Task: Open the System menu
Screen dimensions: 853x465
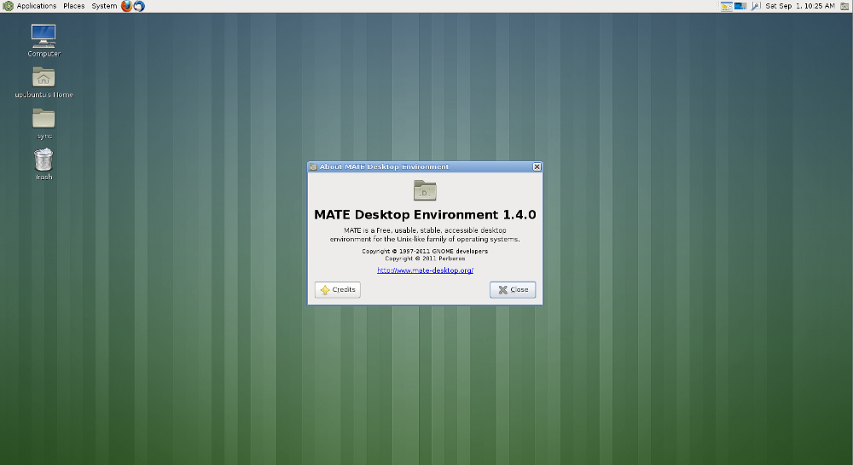Action: (x=104, y=6)
